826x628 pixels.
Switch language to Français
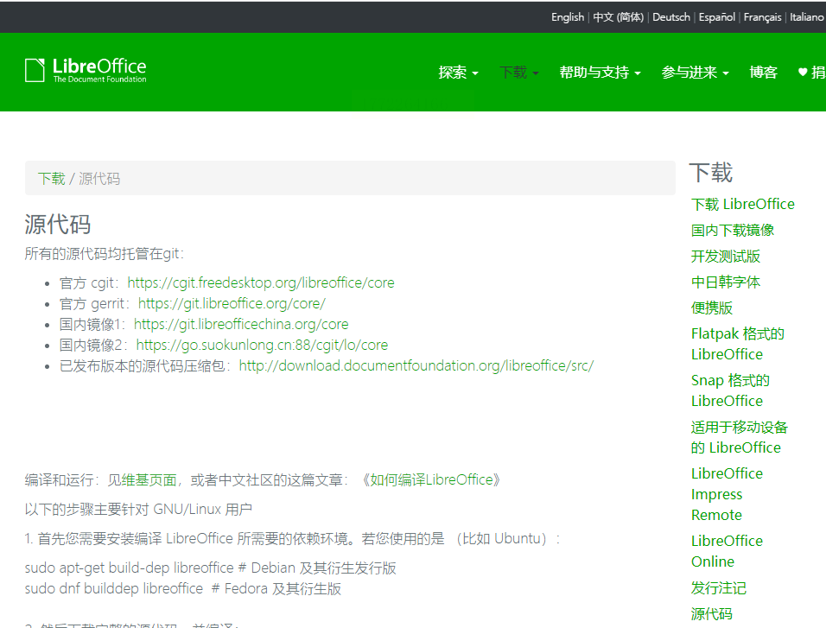tap(762, 17)
